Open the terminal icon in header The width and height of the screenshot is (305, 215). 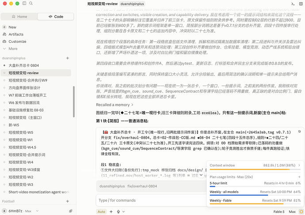coord(293,4)
